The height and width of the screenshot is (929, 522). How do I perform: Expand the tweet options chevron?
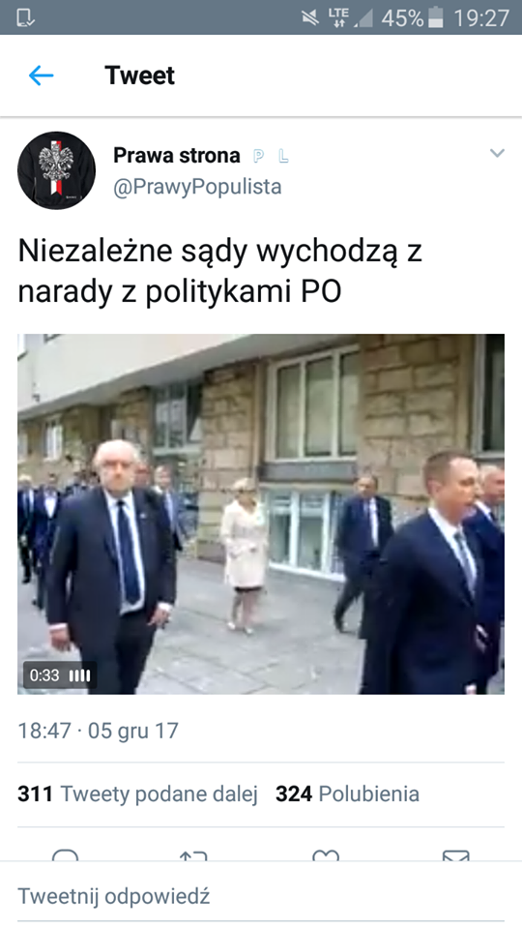click(497, 154)
